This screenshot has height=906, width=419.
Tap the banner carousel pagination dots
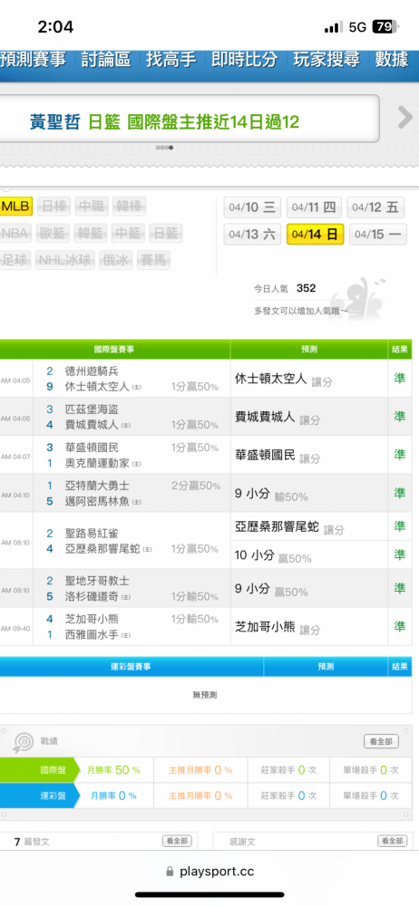[165, 148]
